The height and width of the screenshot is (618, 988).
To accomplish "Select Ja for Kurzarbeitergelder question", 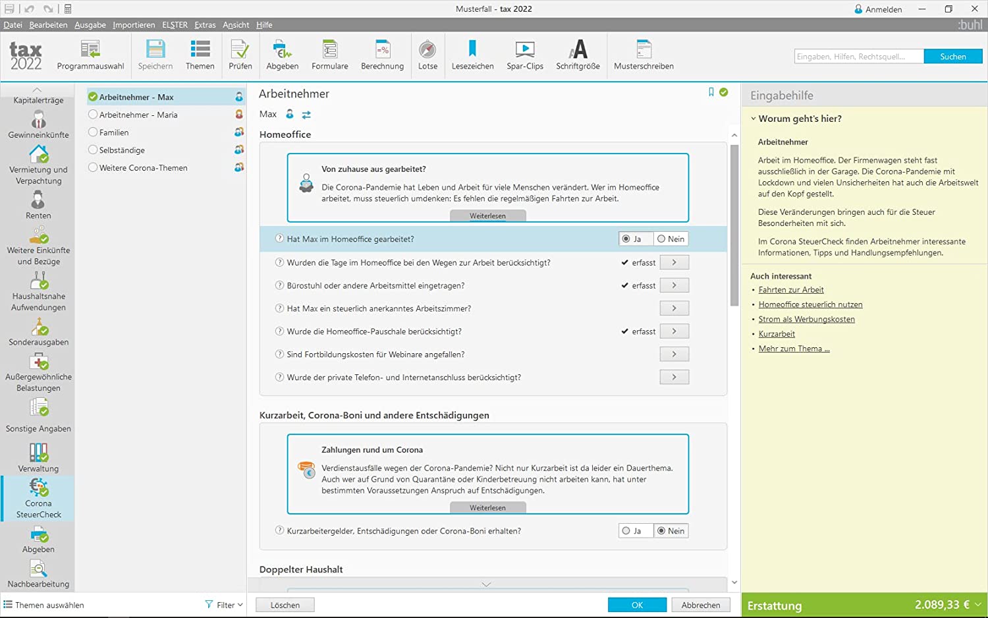I will click(631, 531).
